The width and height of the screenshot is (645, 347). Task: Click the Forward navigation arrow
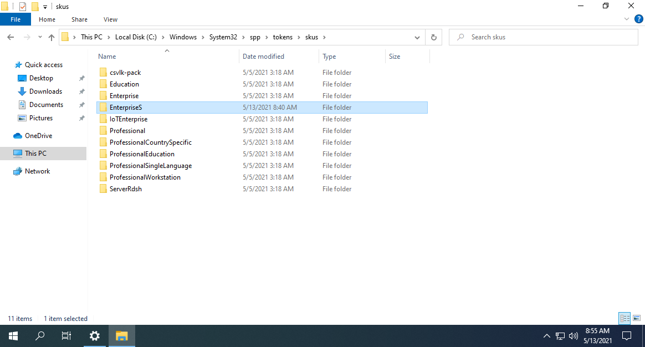pos(27,37)
